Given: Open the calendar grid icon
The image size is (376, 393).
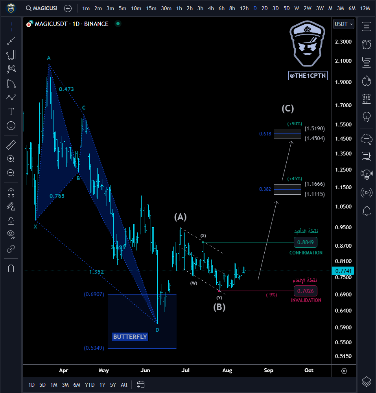Looking at the screenshot, I should click(x=367, y=99).
